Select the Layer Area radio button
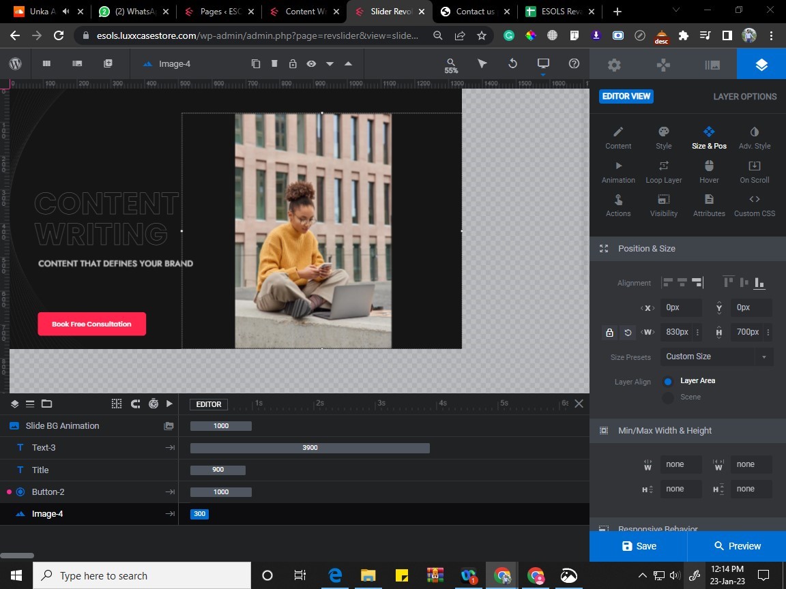The height and width of the screenshot is (589, 786). (669, 382)
